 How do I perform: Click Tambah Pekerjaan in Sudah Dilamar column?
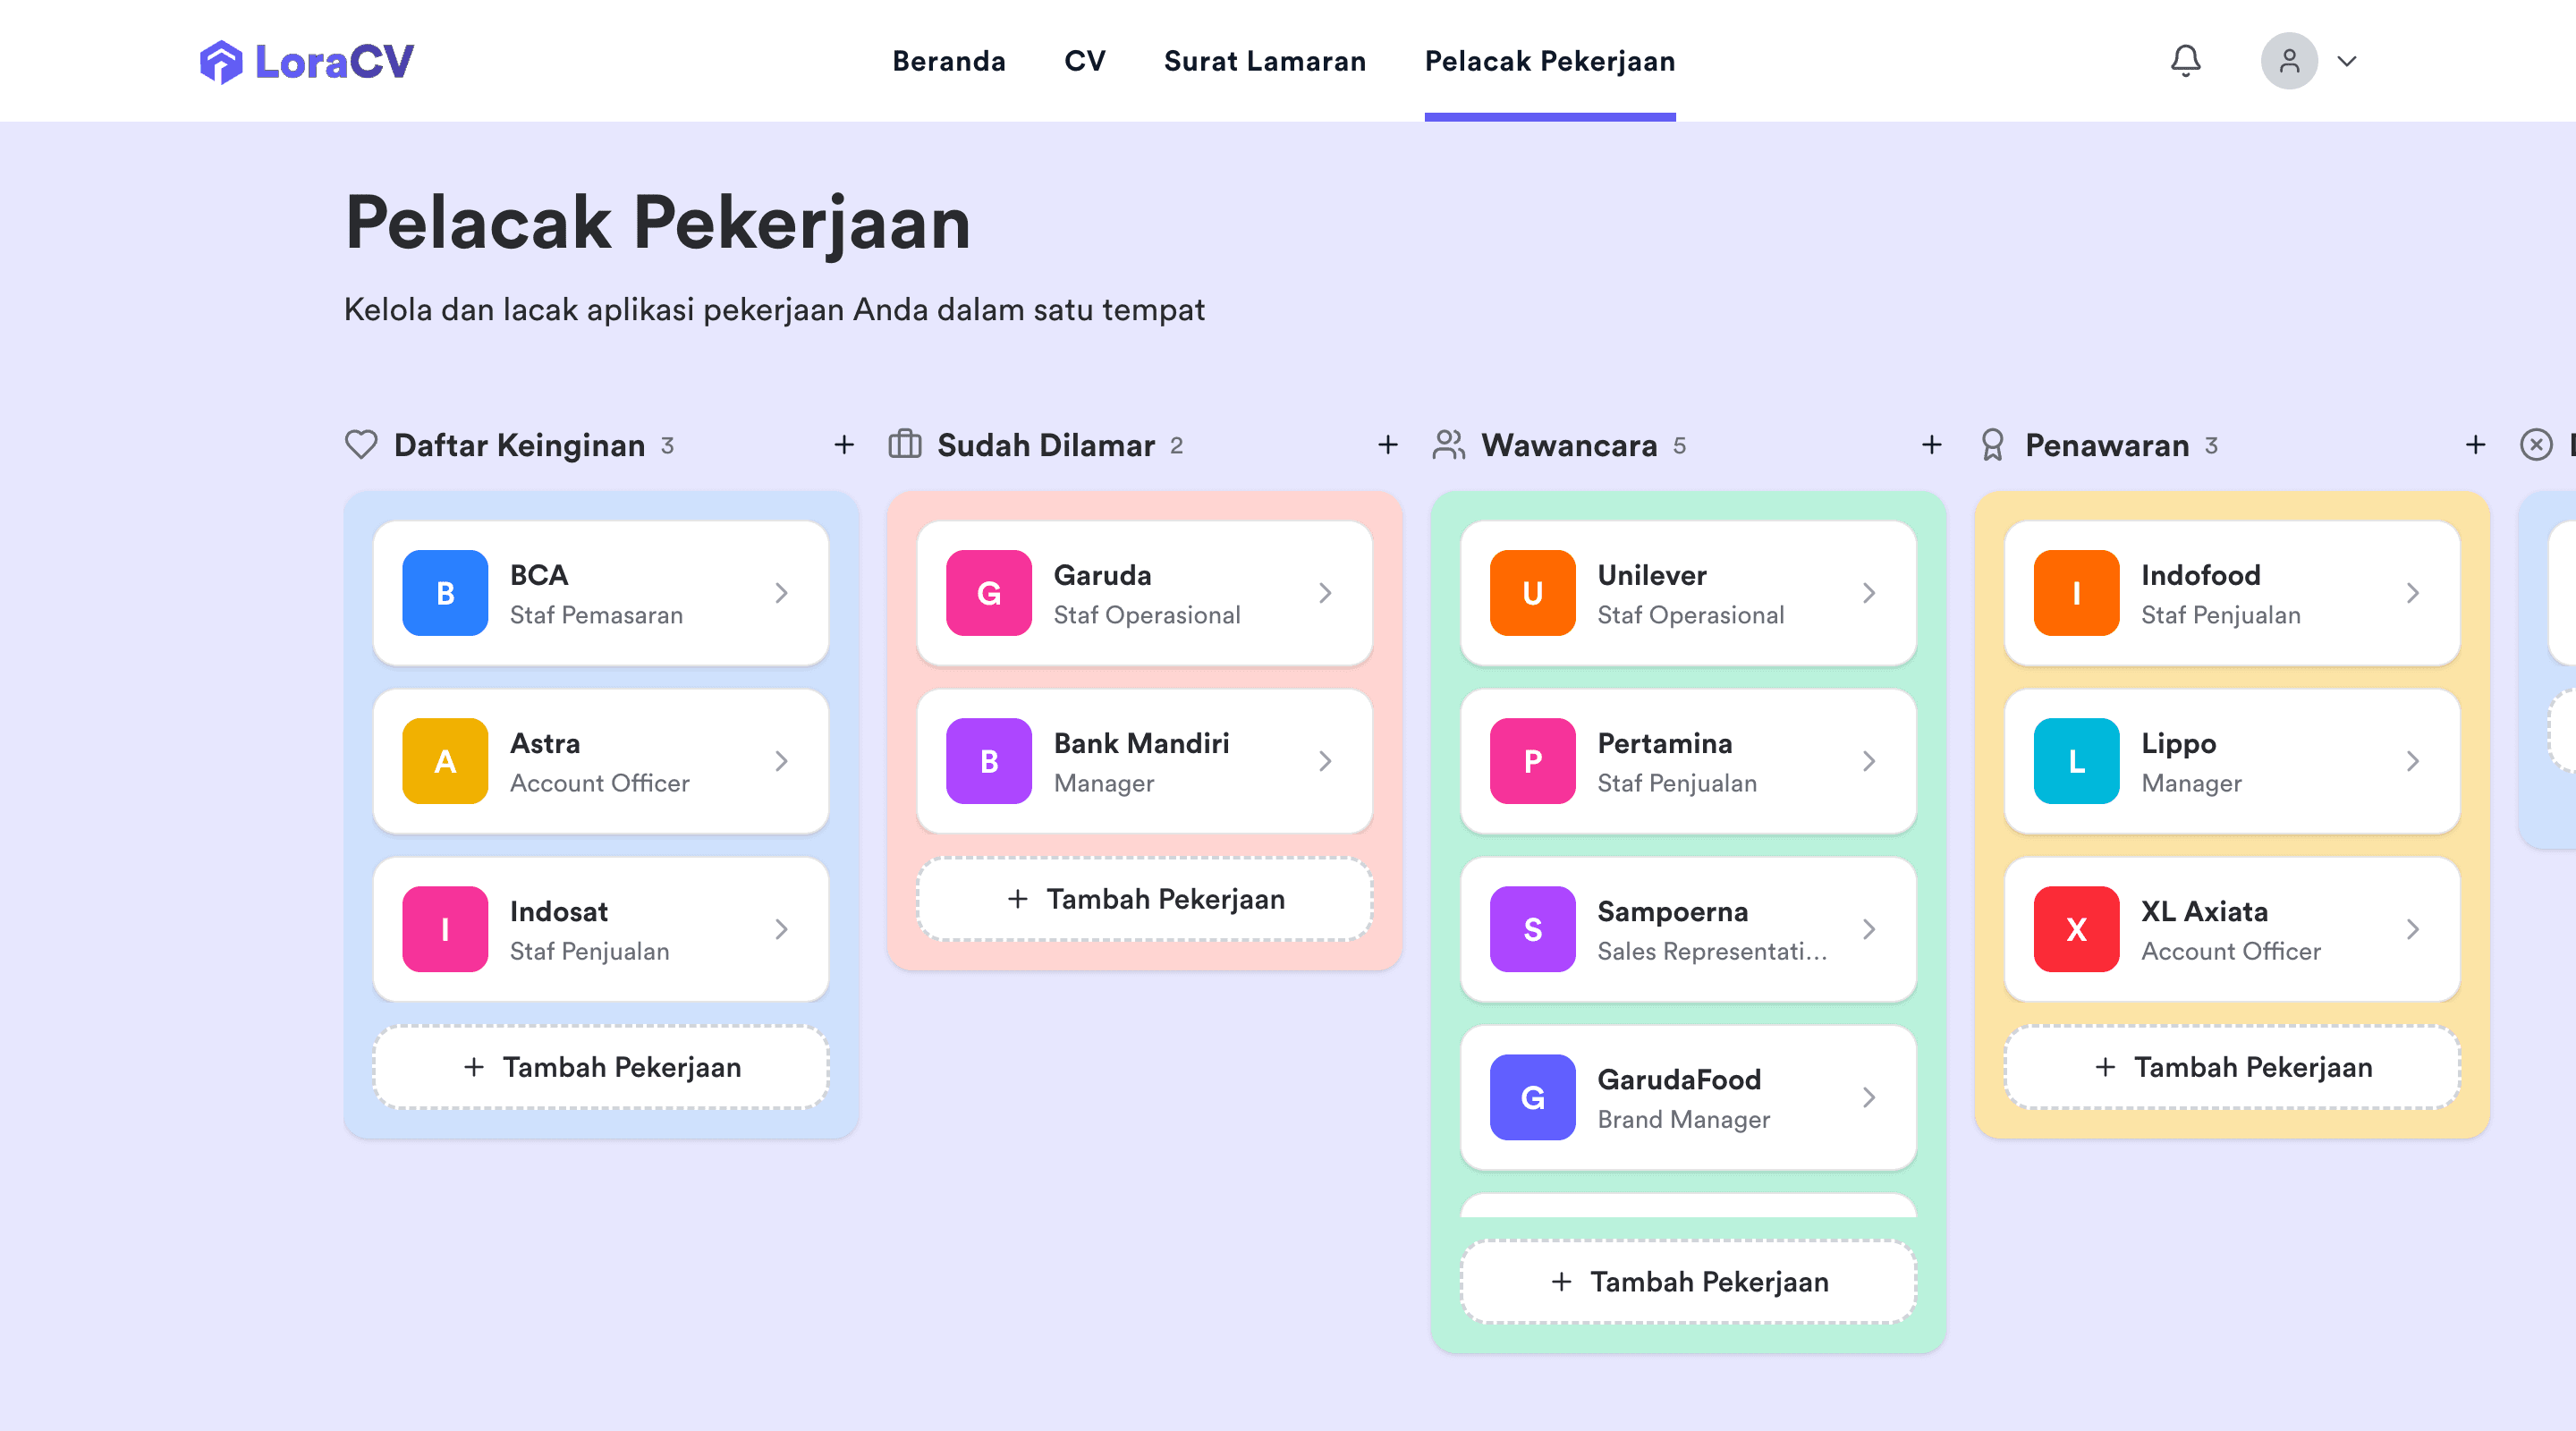(1143, 899)
